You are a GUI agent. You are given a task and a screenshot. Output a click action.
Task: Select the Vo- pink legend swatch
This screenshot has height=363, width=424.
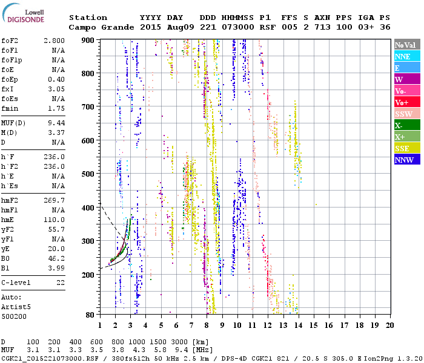(407, 91)
